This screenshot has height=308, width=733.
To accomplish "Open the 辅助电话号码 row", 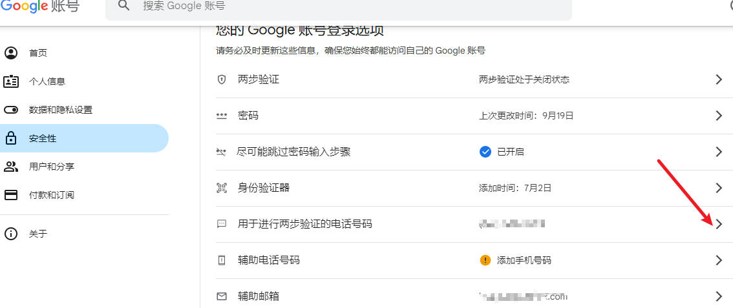I will 474,260.
